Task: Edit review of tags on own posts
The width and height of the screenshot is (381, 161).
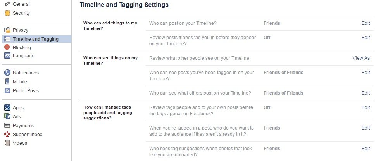Action: tap(365, 107)
